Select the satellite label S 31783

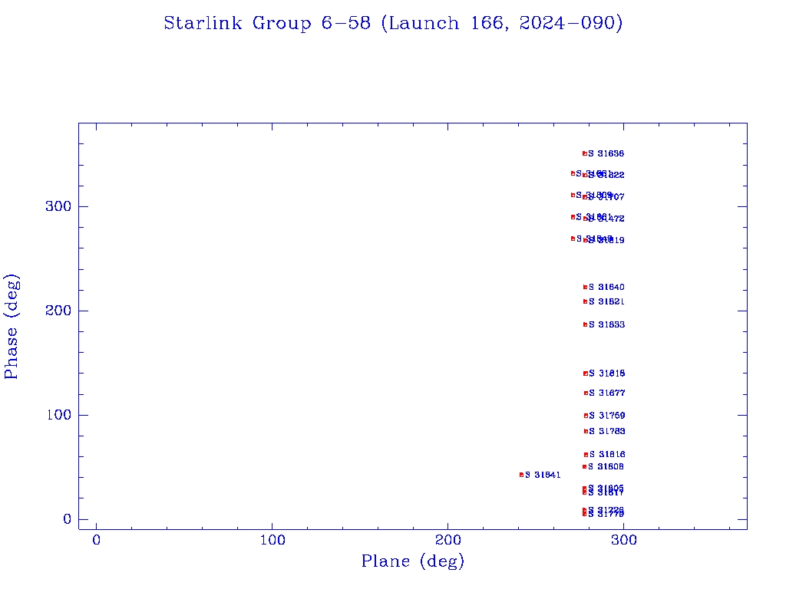(606, 431)
